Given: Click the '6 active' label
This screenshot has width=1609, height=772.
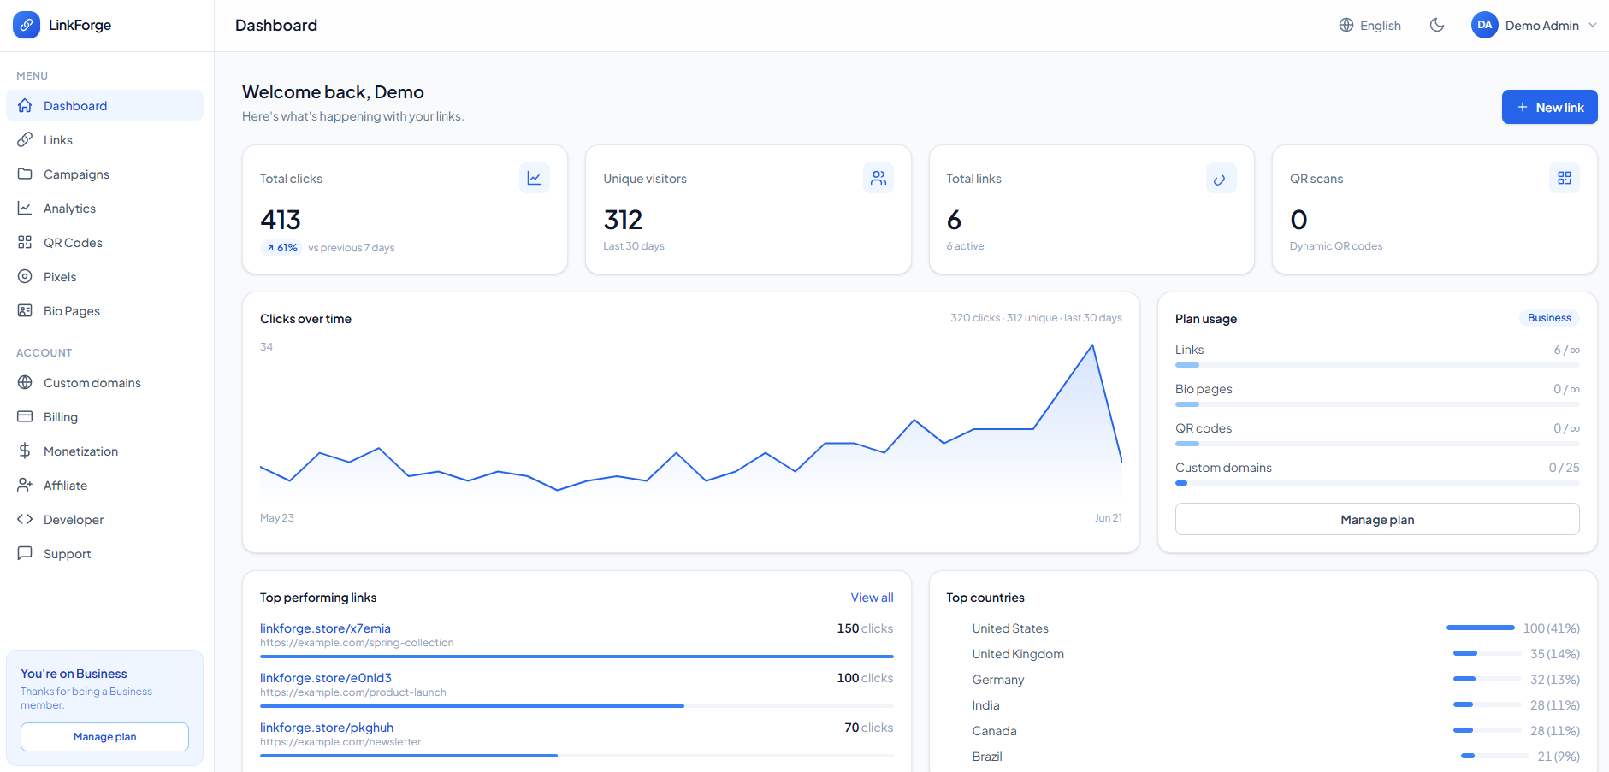Looking at the screenshot, I should [x=965, y=245].
